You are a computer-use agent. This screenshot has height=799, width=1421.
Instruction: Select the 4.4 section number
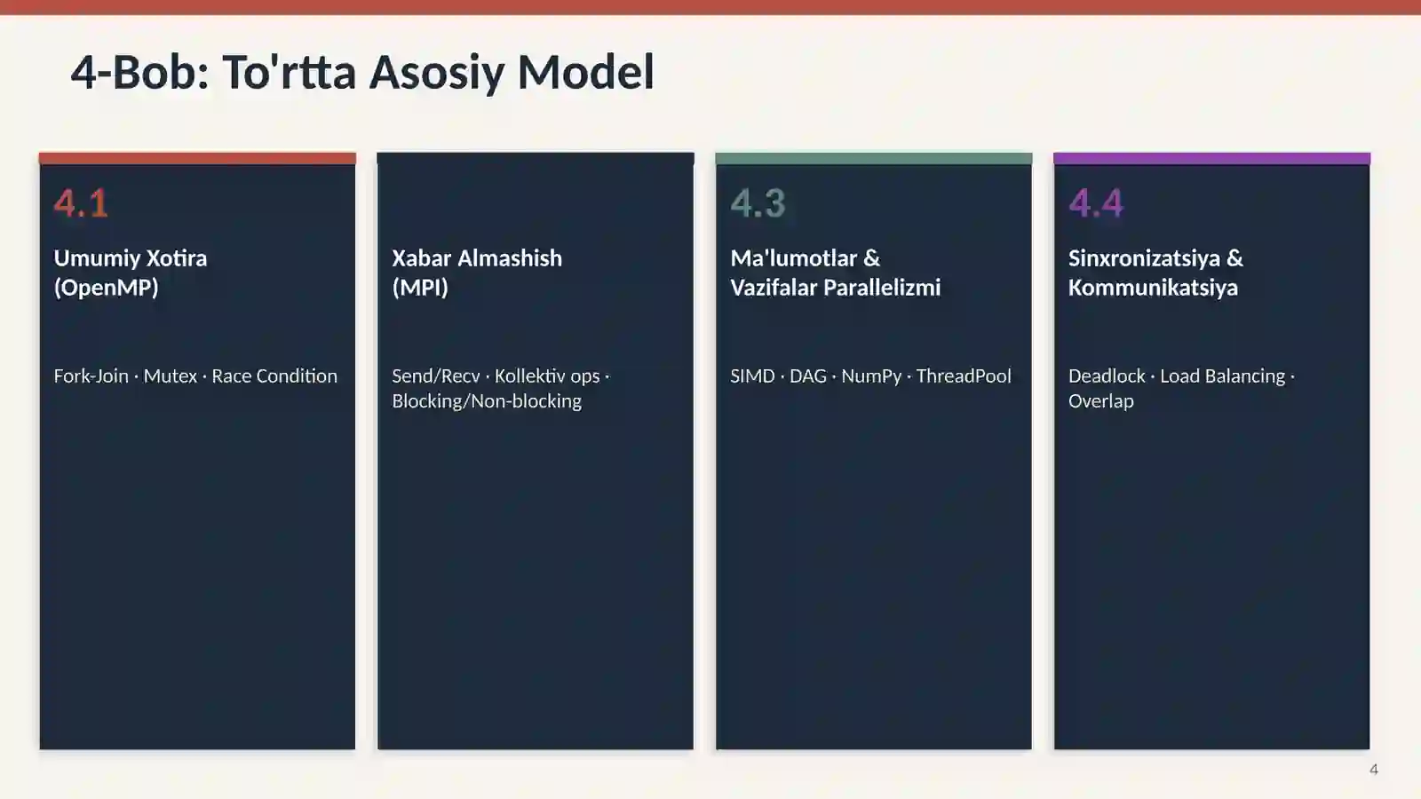coord(1096,203)
